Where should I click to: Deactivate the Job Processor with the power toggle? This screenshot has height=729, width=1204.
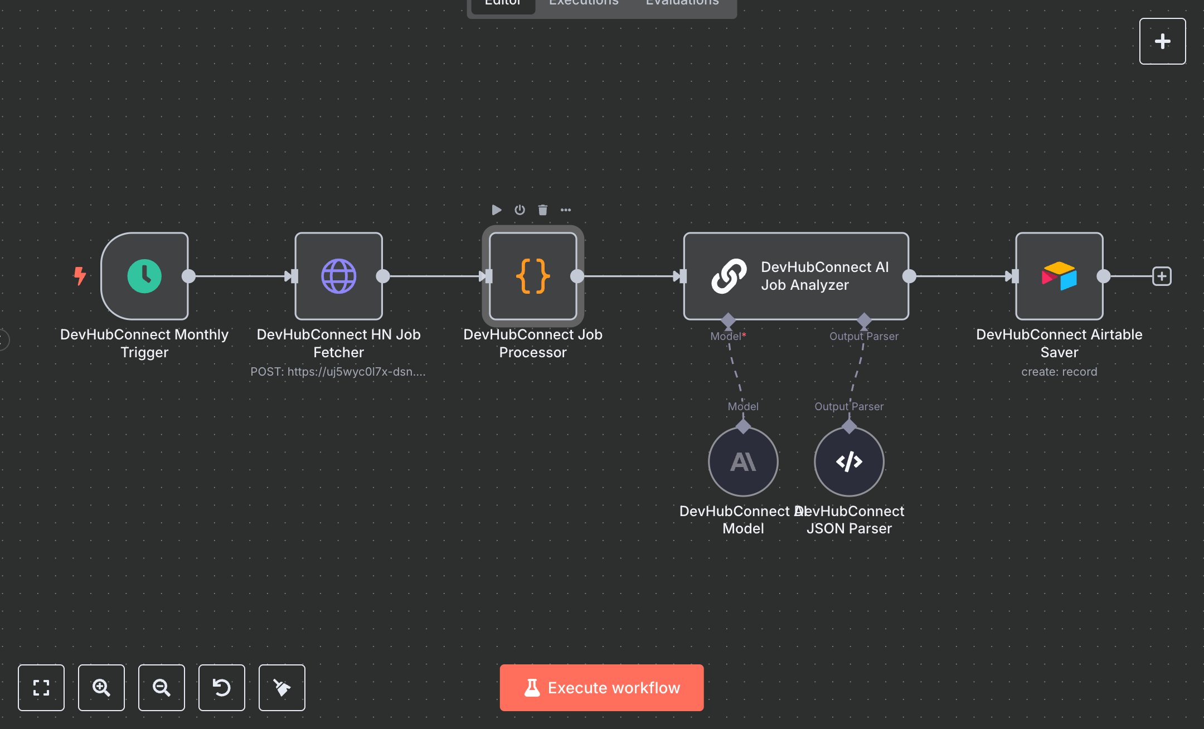(x=520, y=210)
